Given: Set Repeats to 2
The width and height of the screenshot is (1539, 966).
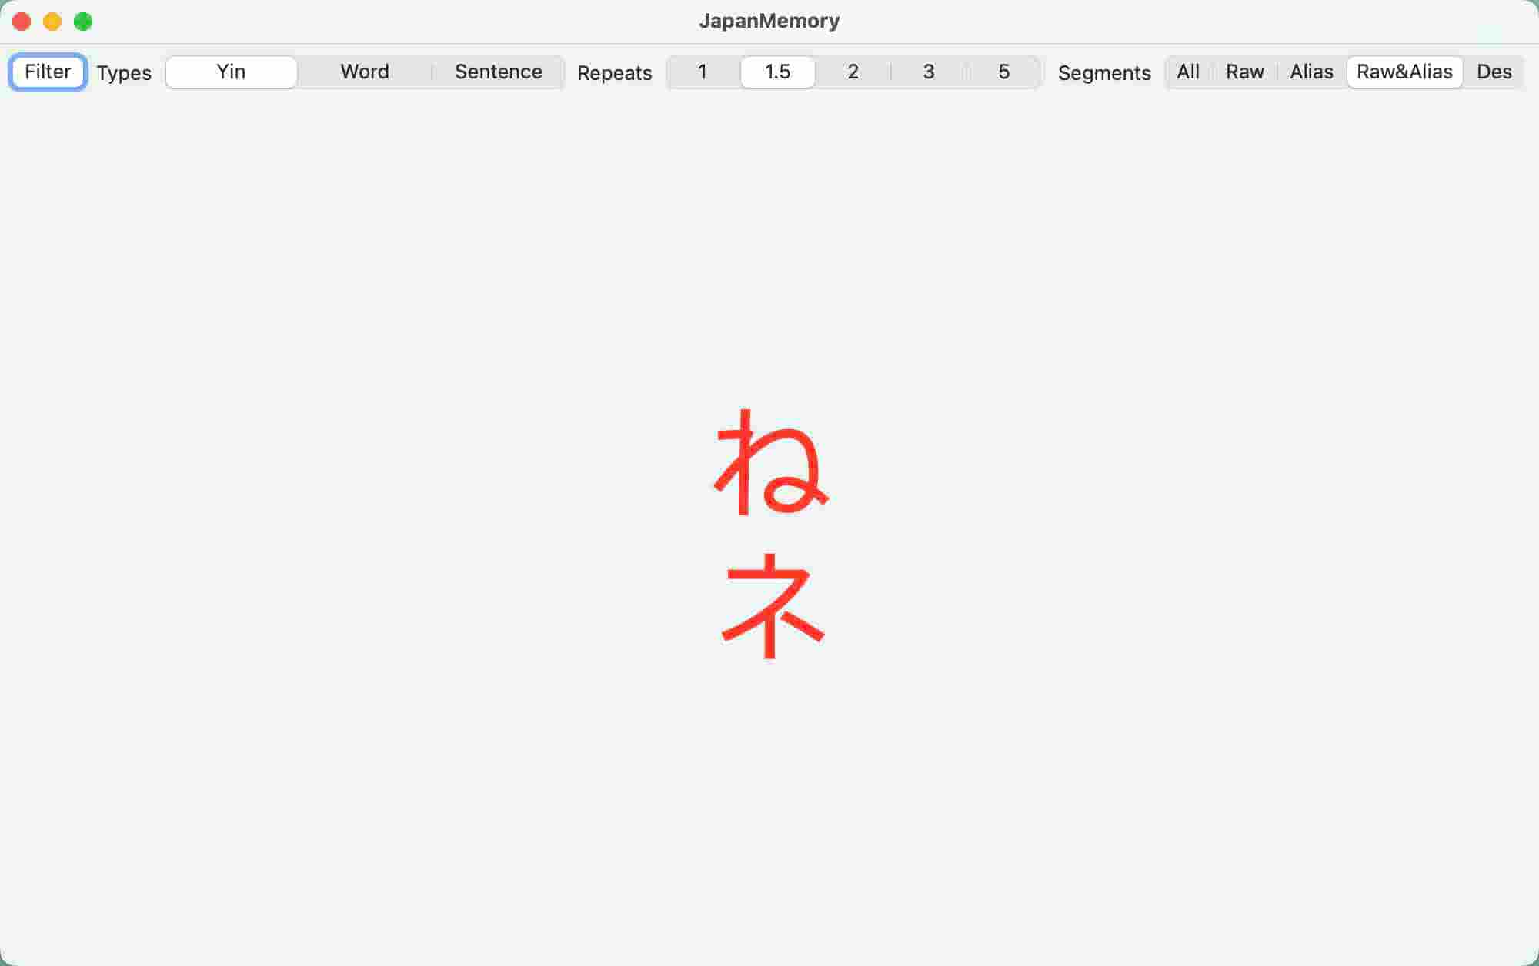Looking at the screenshot, I should pos(853,72).
